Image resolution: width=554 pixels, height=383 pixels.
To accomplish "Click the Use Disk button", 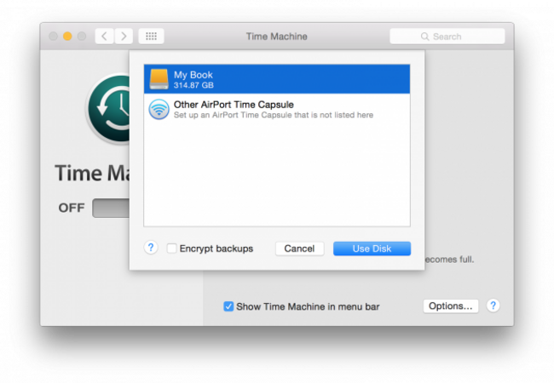I will [372, 249].
